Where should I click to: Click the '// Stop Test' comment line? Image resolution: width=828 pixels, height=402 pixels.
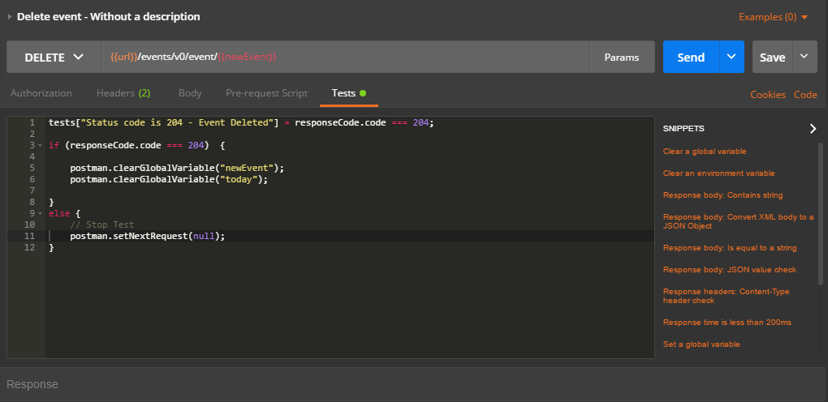(x=102, y=225)
